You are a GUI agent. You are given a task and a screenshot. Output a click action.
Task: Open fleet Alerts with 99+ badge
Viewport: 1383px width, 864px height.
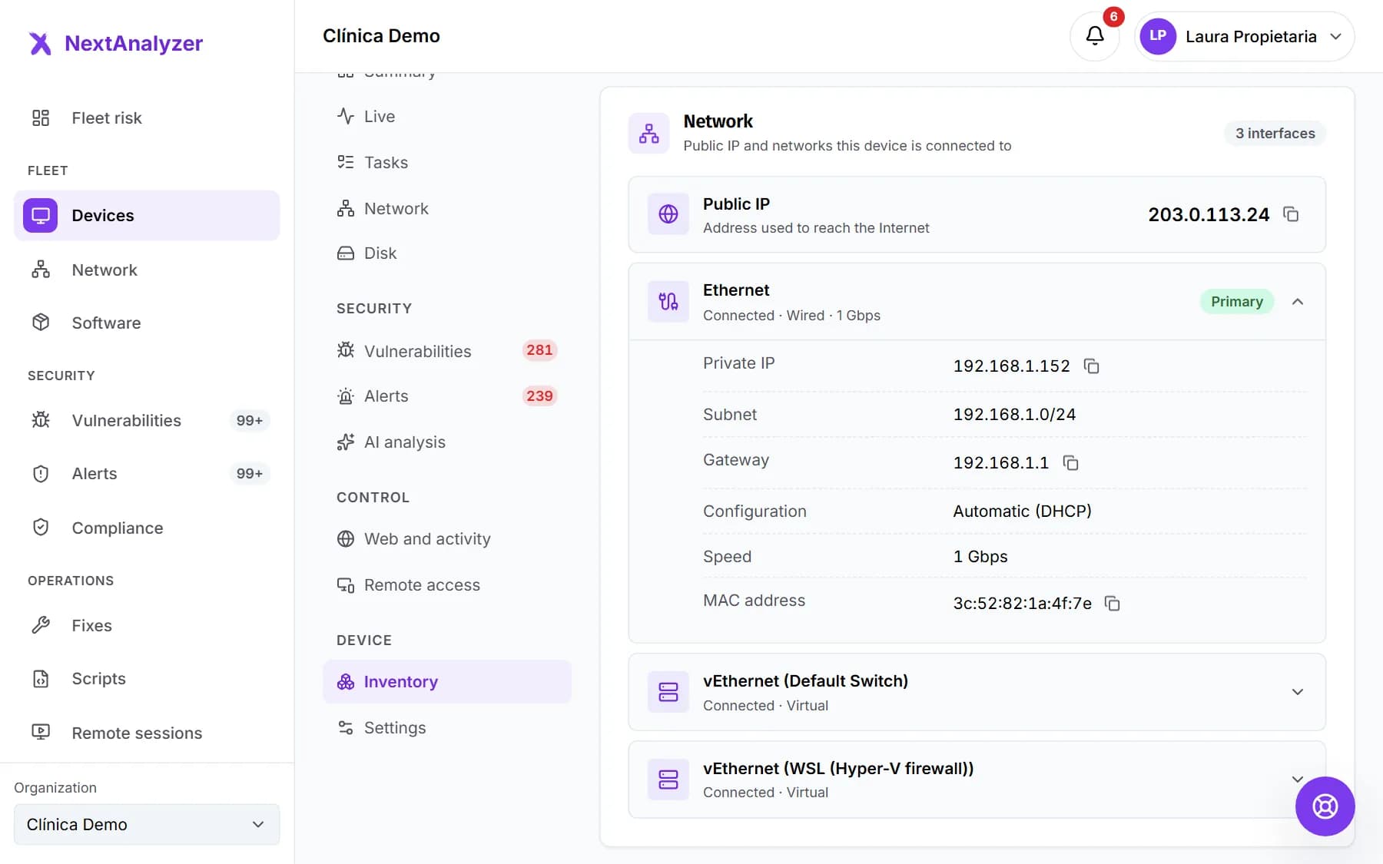(x=147, y=474)
